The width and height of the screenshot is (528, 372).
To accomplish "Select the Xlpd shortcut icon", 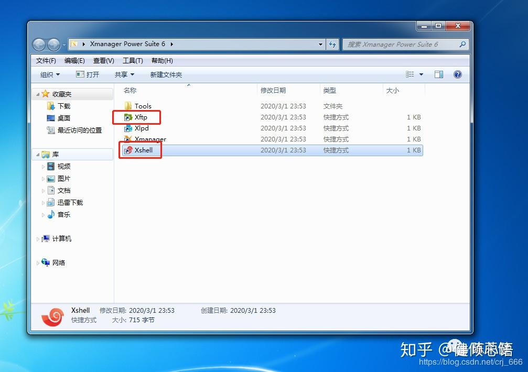I will click(x=140, y=128).
